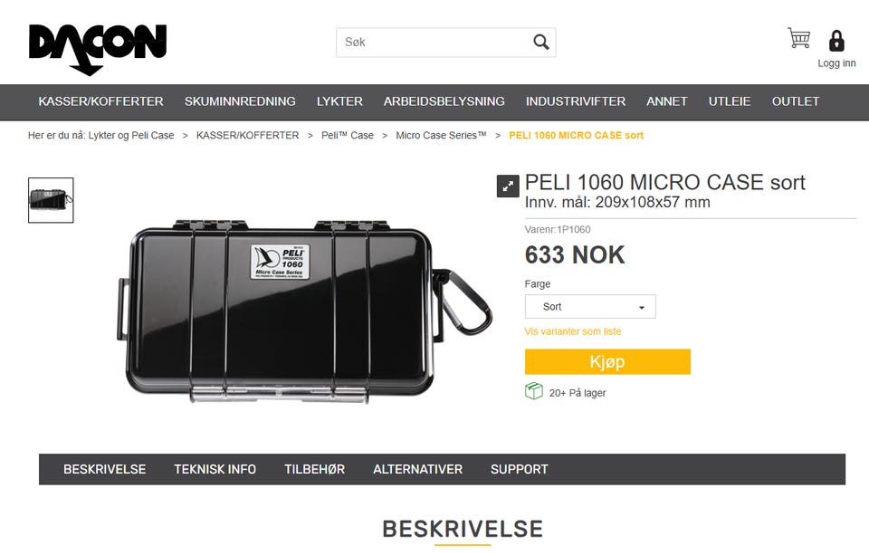
Task: Click the padlock login icon
Action: pos(836,41)
